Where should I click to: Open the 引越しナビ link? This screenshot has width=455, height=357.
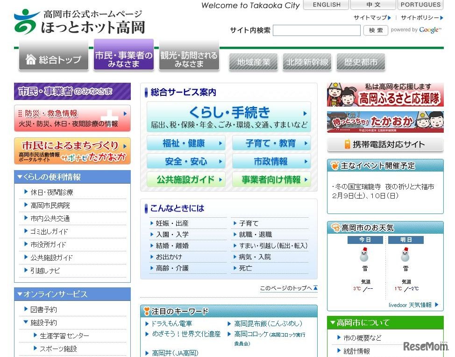[x=45, y=271]
